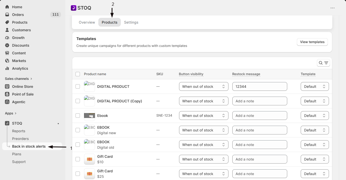Click the SKU column header
Viewport: 346px width, 180px height.
pyautogui.click(x=160, y=74)
